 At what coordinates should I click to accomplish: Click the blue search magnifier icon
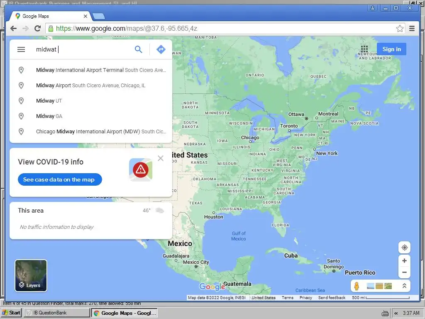[139, 49]
